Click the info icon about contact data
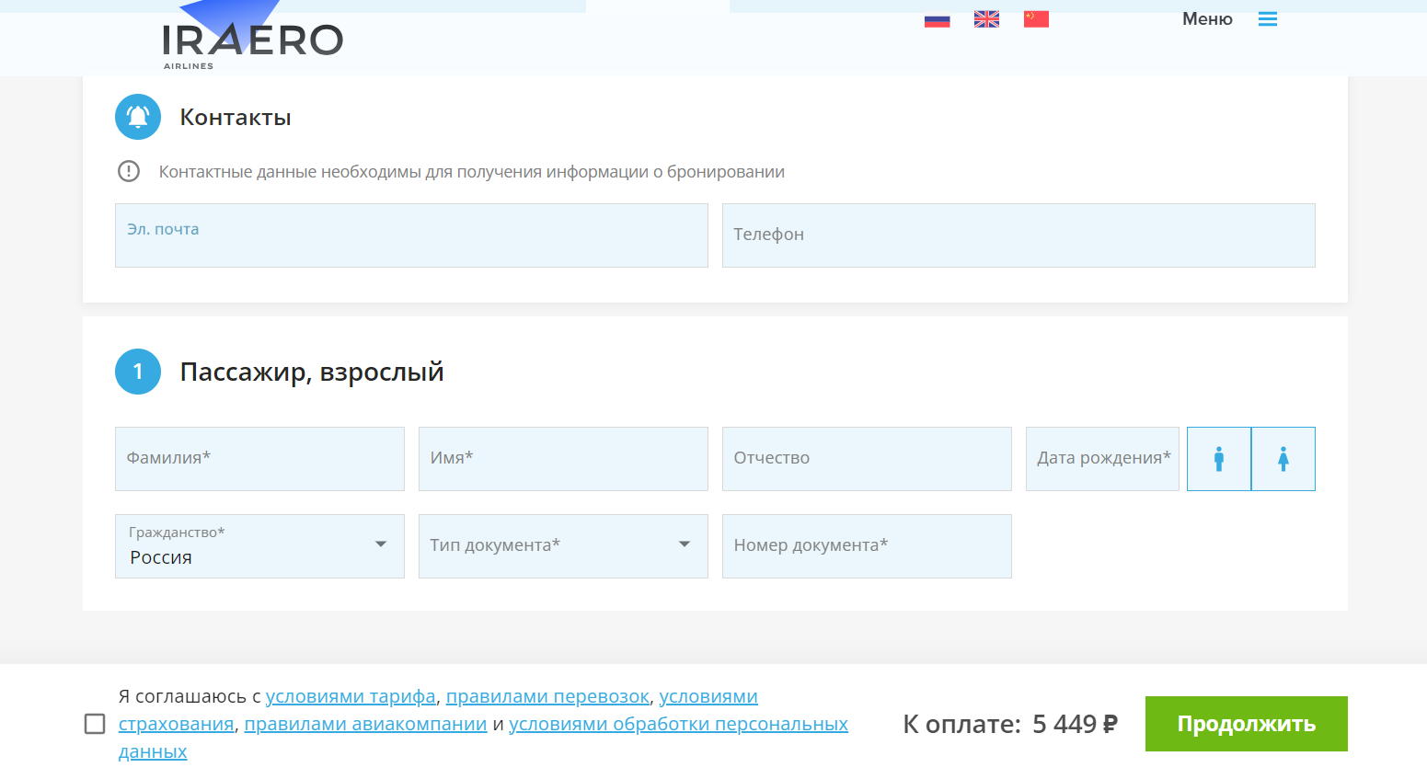The height and width of the screenshot is (779, 1427). 129,171
